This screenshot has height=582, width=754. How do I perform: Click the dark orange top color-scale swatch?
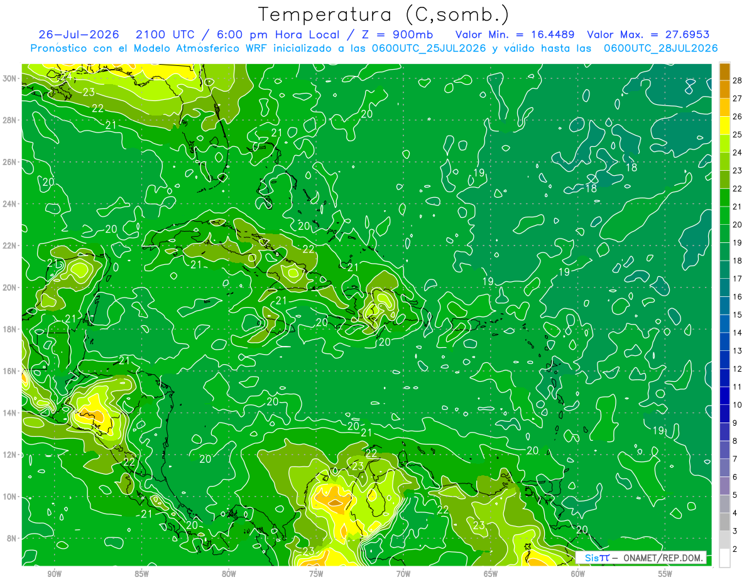click(724, 72)
